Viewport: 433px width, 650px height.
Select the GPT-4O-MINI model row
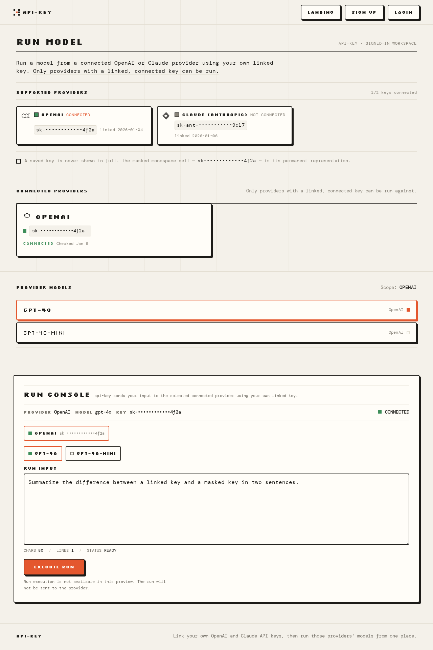tap(216, 333)
